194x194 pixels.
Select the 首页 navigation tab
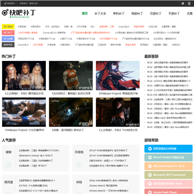click(85, 13)
